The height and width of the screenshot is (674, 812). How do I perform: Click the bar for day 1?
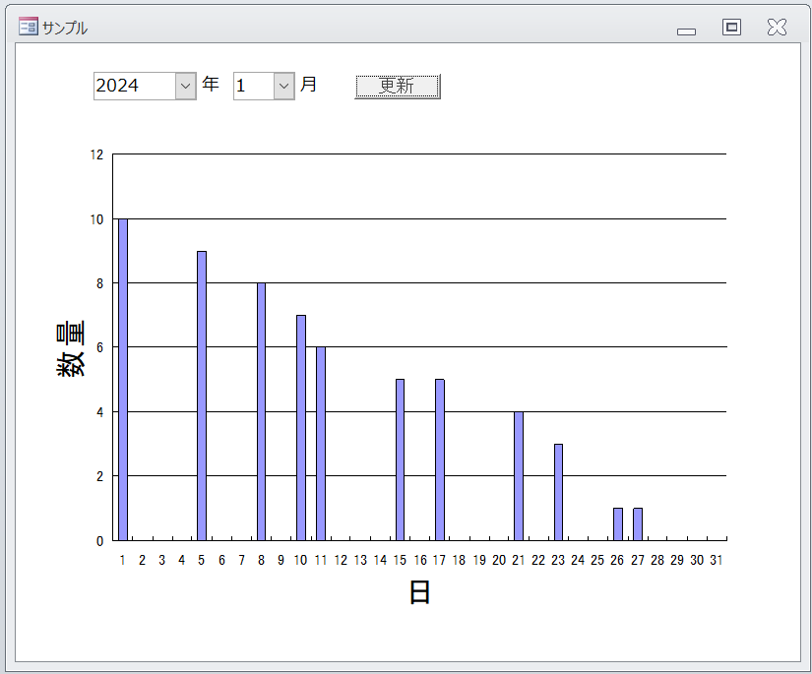(123, 380)
